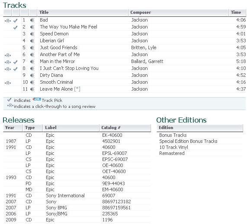Open song review icon for Another Part of Me

[8, 55]
